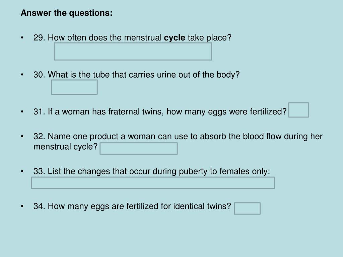Click question 30 text about urine tube
343x257 pixels.
[136, 75]
